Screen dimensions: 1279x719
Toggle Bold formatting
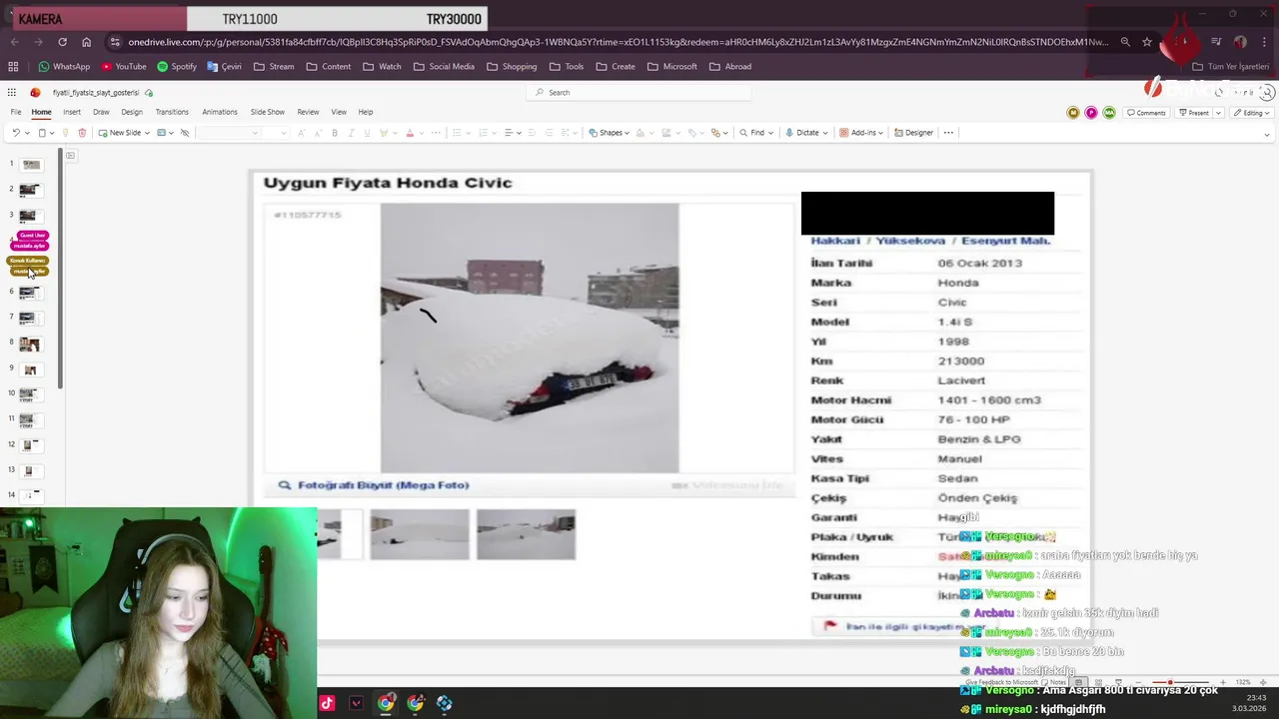tap(335, 133)
